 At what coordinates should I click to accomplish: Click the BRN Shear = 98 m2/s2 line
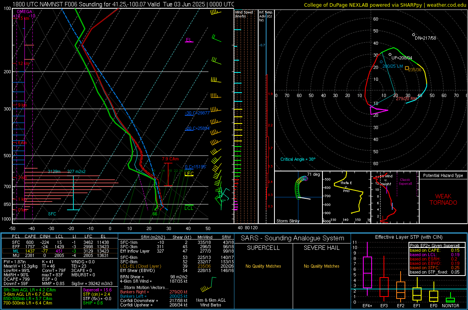pyautogui.click(x=153, y=277)
